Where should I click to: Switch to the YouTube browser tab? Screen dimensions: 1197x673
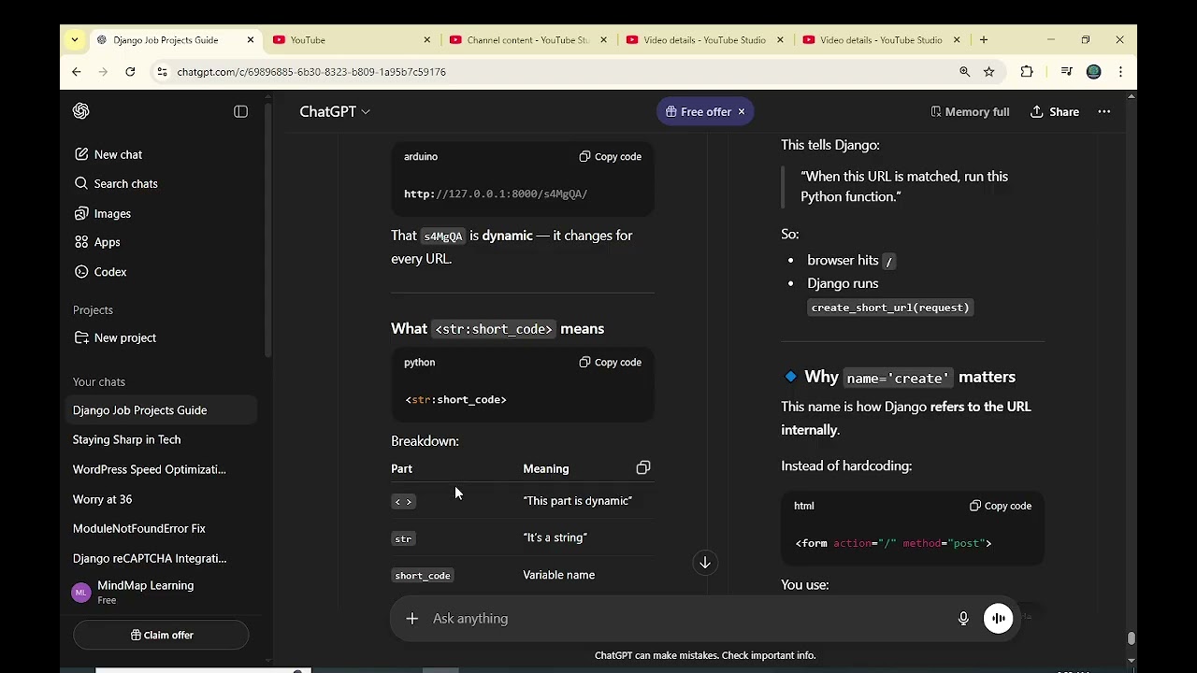pos(351,40)
